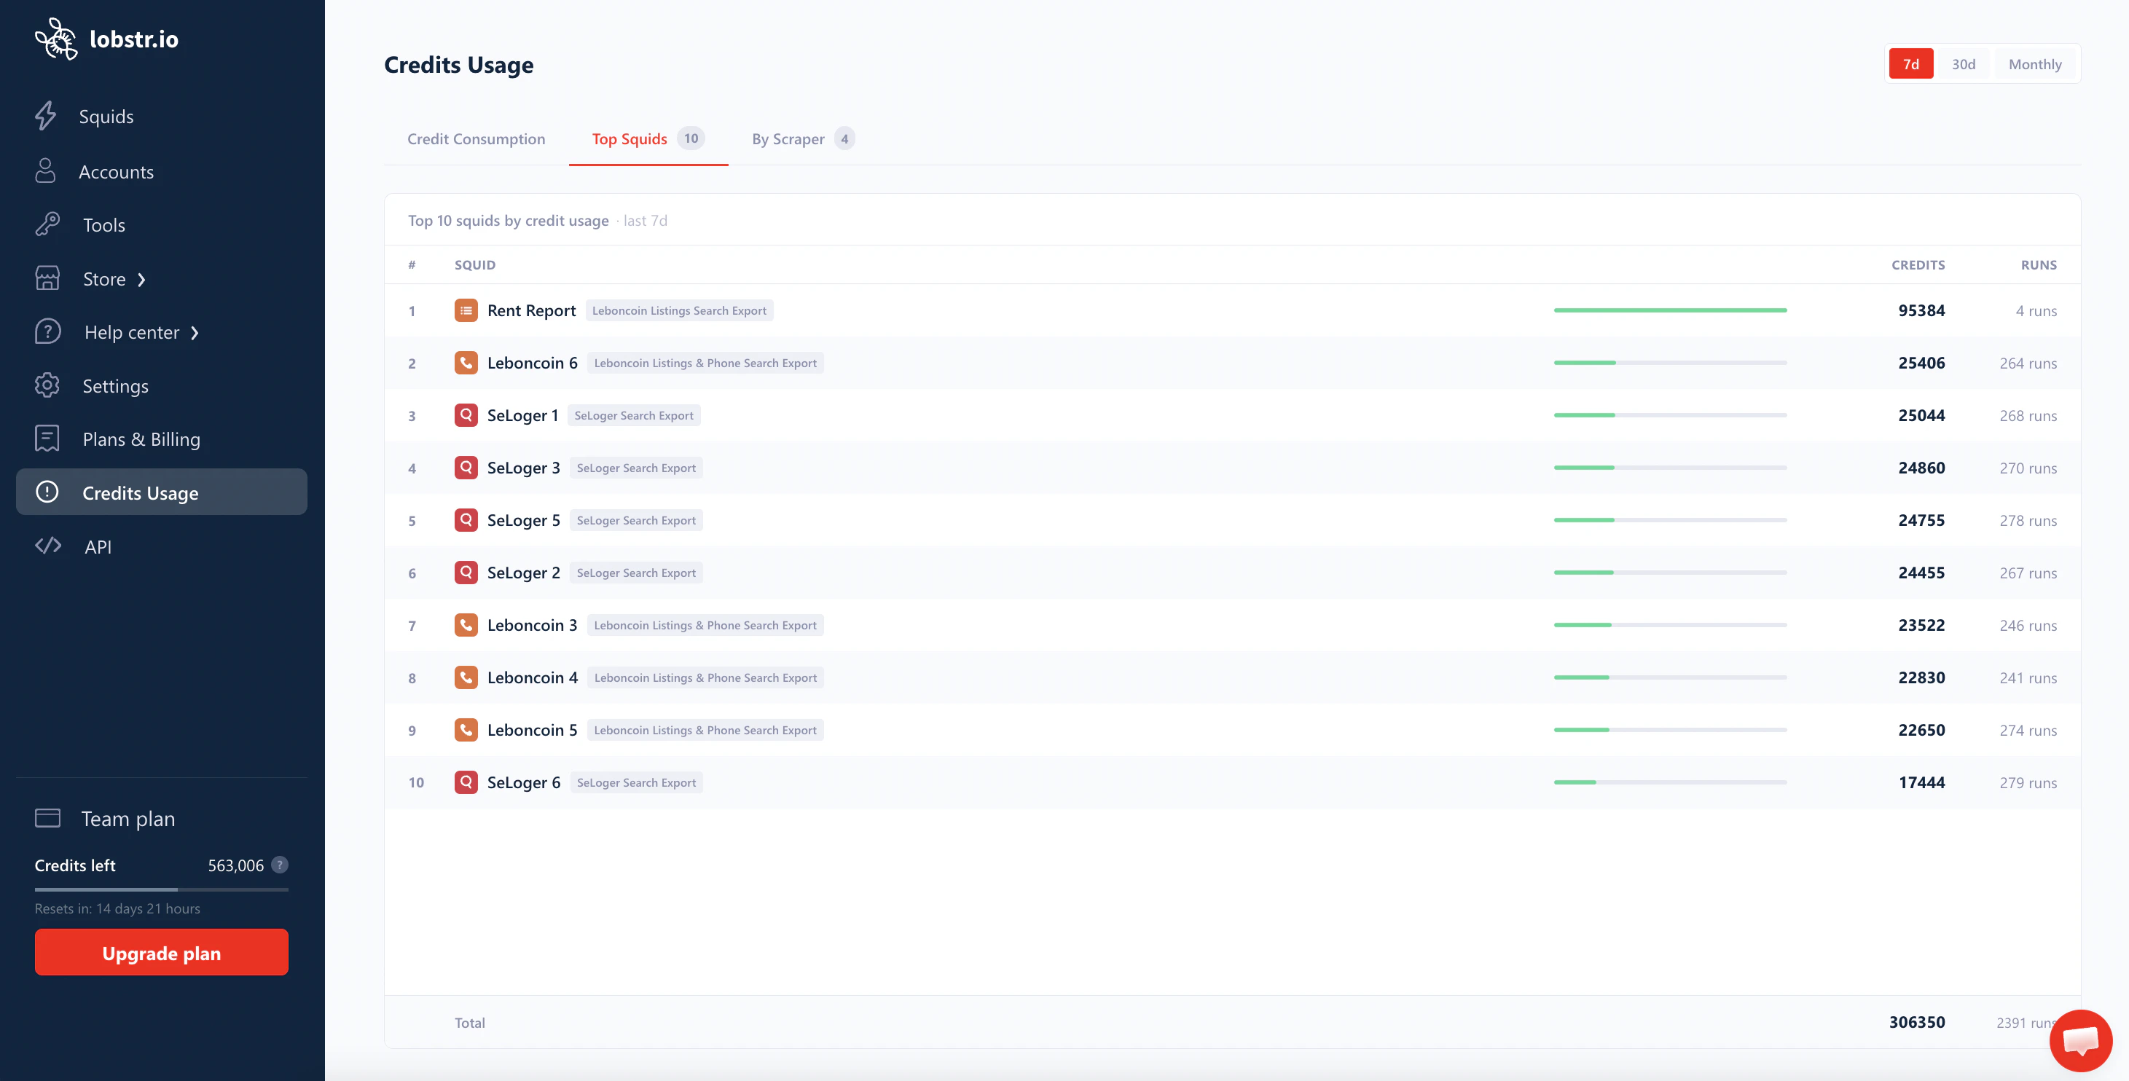Click the "Resets in: 14 days 21 hours" text
Screen dimensions: 2129x1081
(x=117, y=908)
